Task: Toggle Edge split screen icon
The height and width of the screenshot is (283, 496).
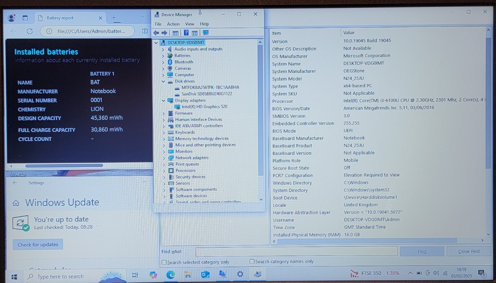Action: [x=145, y=31]
